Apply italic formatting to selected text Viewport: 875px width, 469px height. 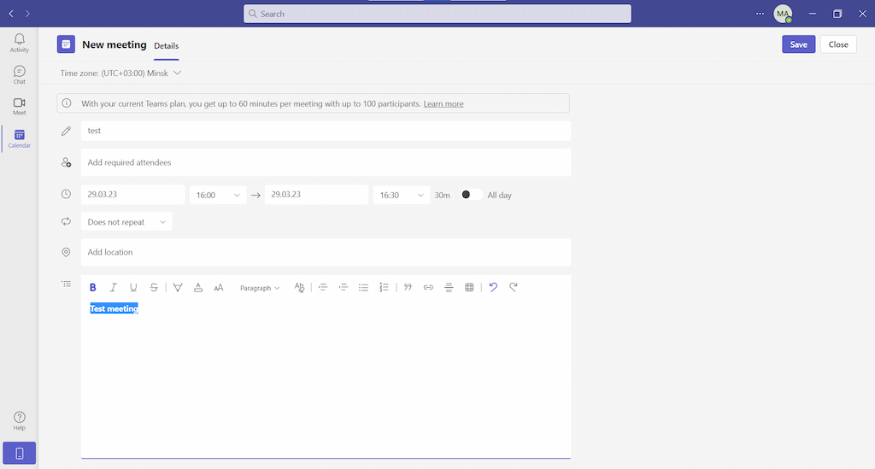point(113,288)
